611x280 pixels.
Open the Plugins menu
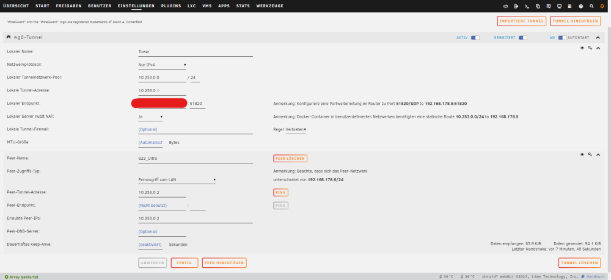[171, 6]
